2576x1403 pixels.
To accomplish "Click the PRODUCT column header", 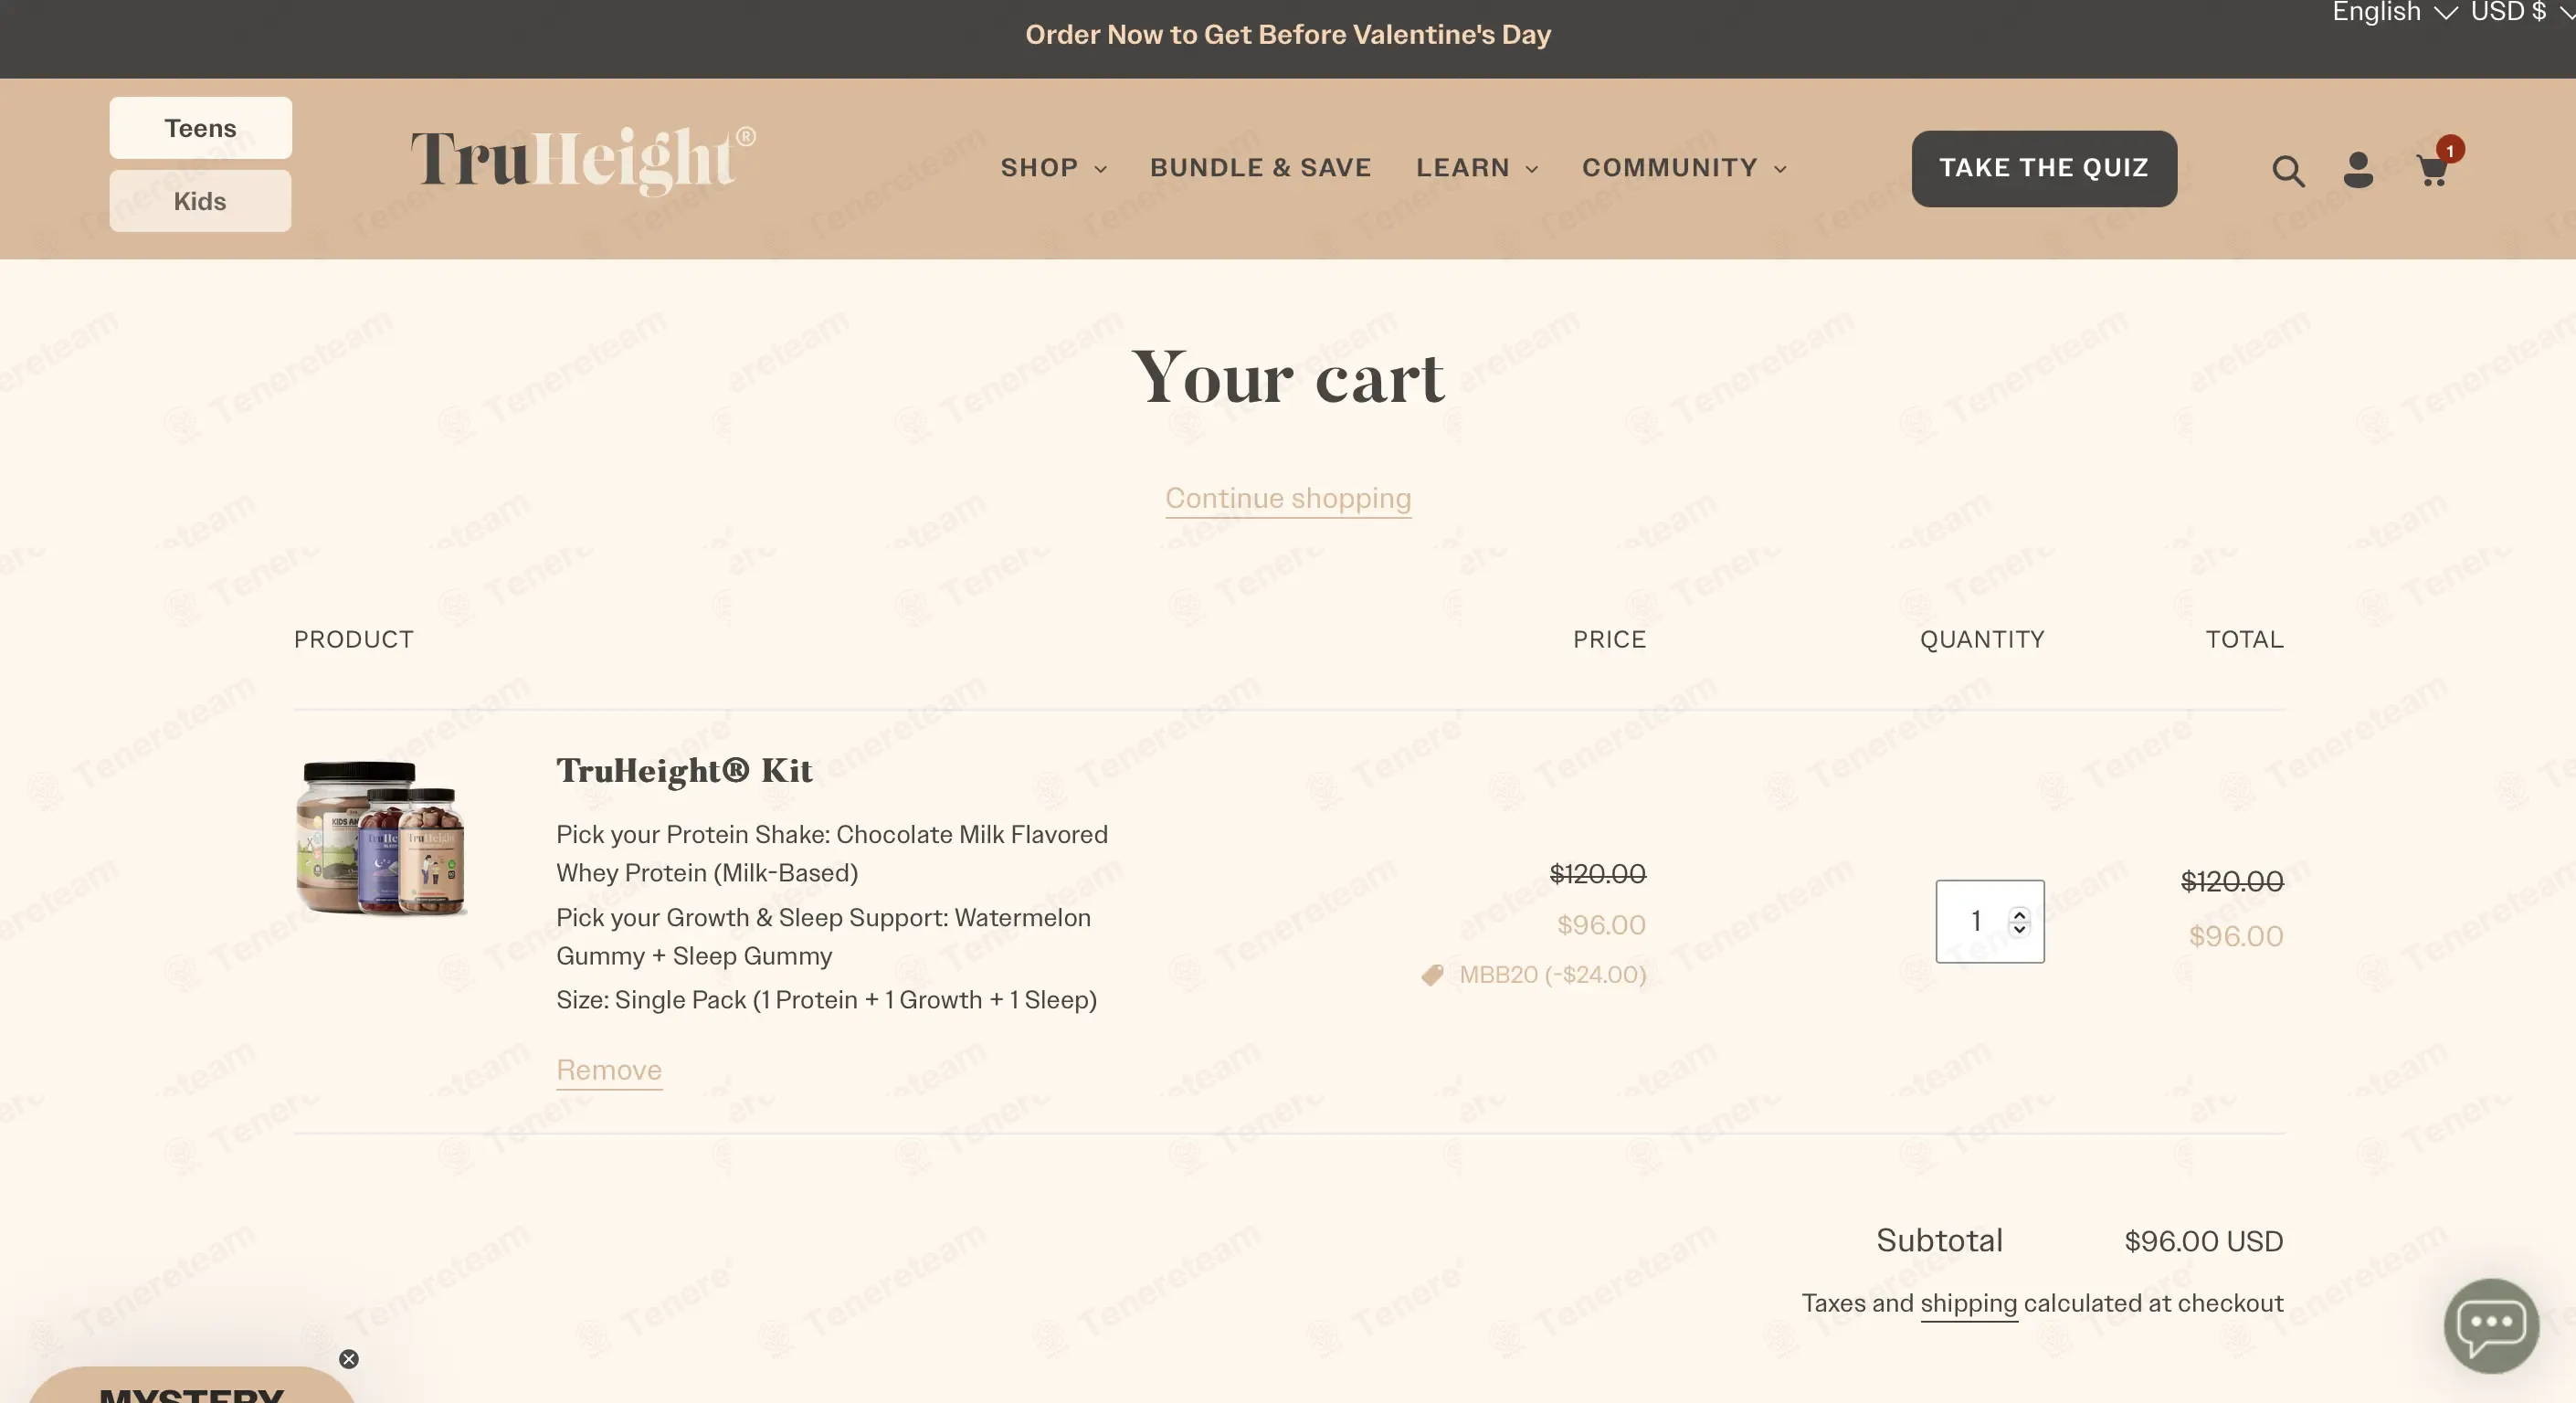I will click(x=353, y=639).
